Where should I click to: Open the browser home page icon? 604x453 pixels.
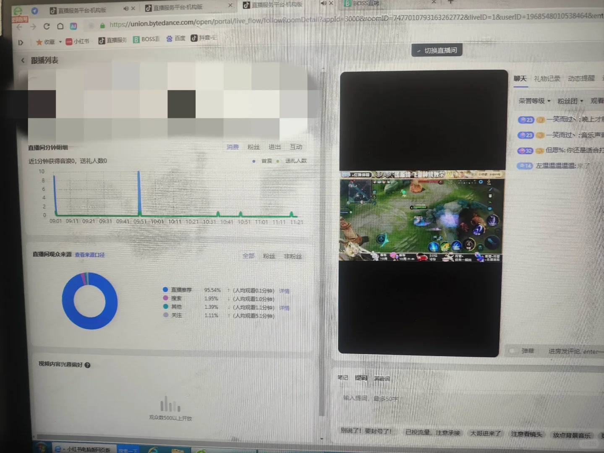coord(60,26)
